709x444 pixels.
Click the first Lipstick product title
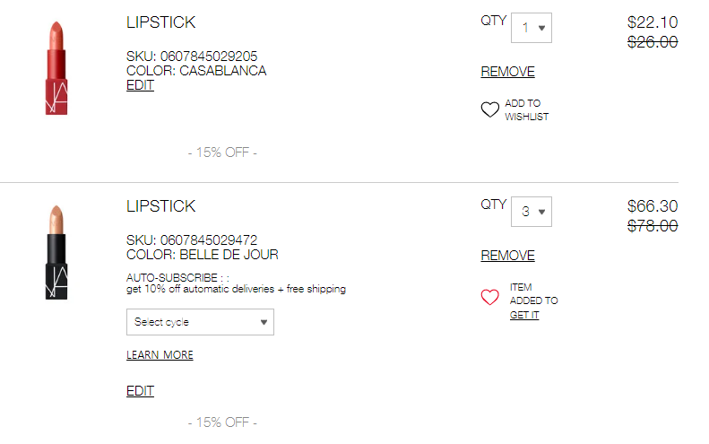(x=160, y=22)
